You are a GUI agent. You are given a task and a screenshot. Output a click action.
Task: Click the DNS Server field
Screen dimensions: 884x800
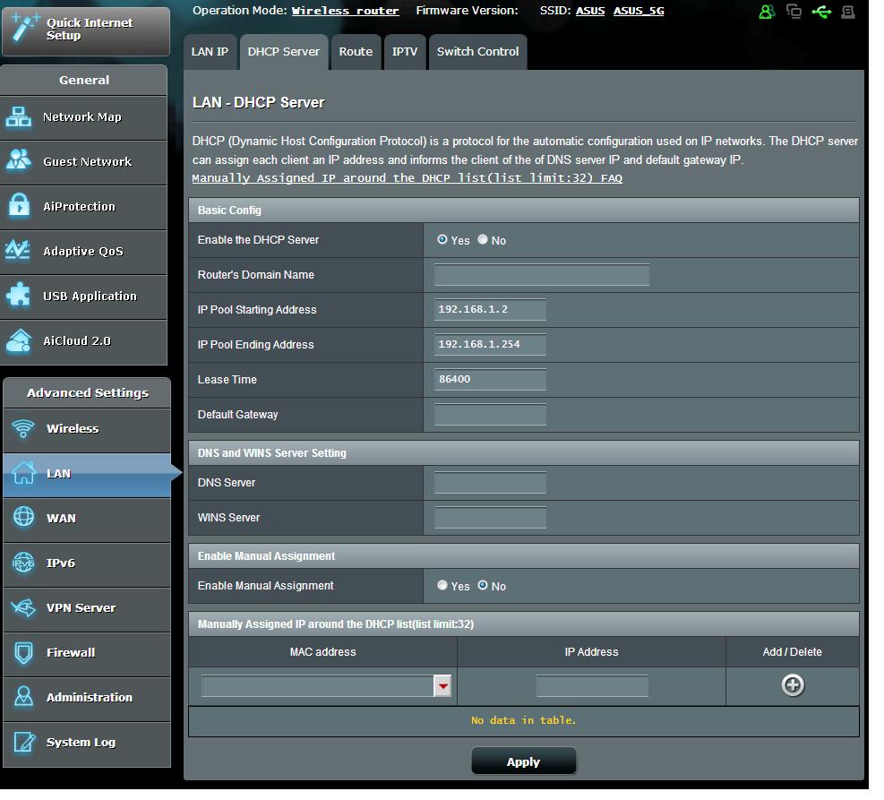[492, 485]
